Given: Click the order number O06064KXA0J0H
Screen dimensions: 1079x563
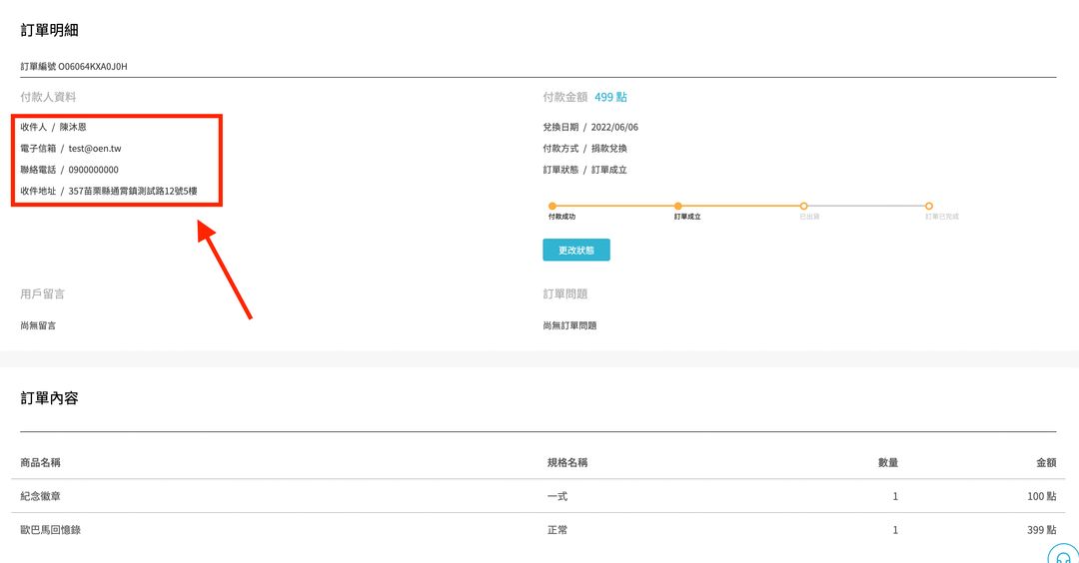Looking at the screenshot, I should click(92, 67).
